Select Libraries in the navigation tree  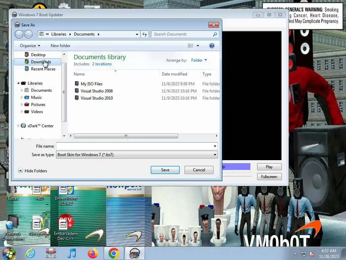35,83
